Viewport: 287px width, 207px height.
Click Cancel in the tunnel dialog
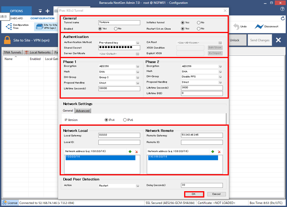(216, 194)
